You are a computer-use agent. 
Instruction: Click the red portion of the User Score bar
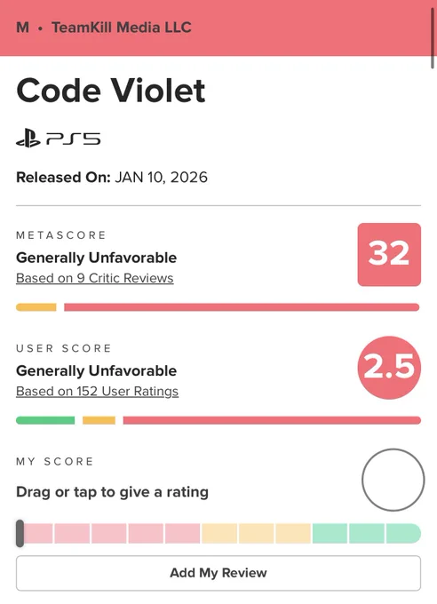(x=272, y=420)
